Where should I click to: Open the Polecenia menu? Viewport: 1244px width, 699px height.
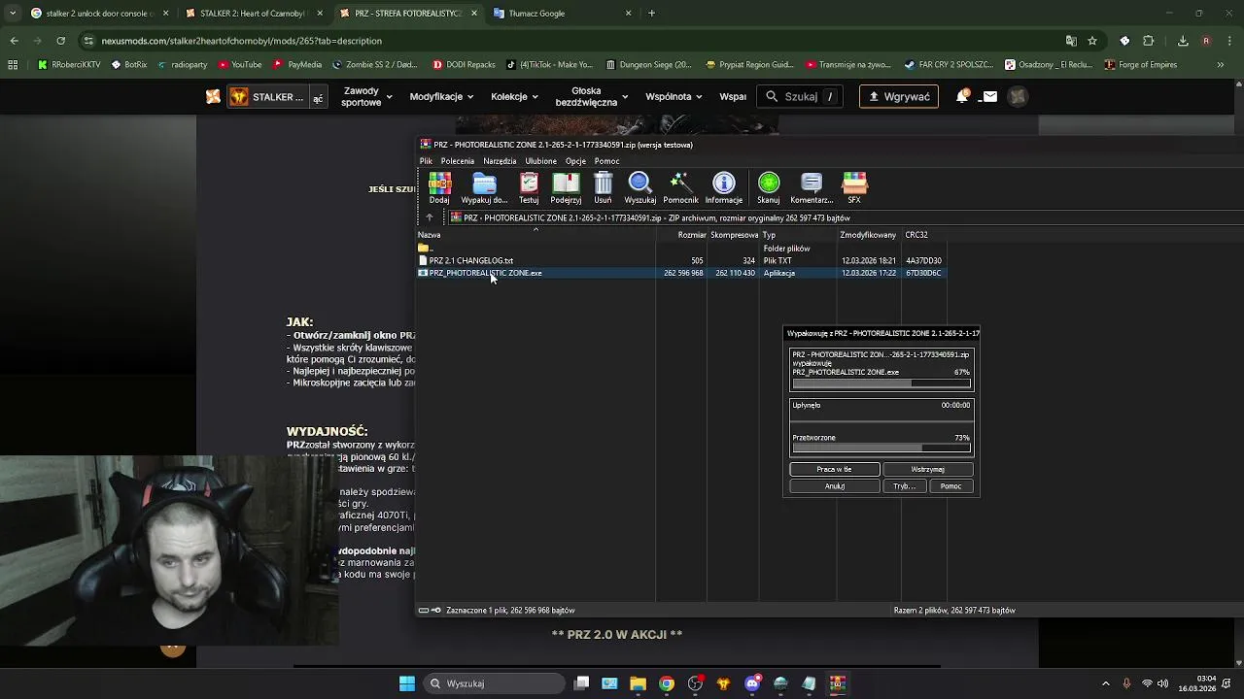(x=457, y=161)
